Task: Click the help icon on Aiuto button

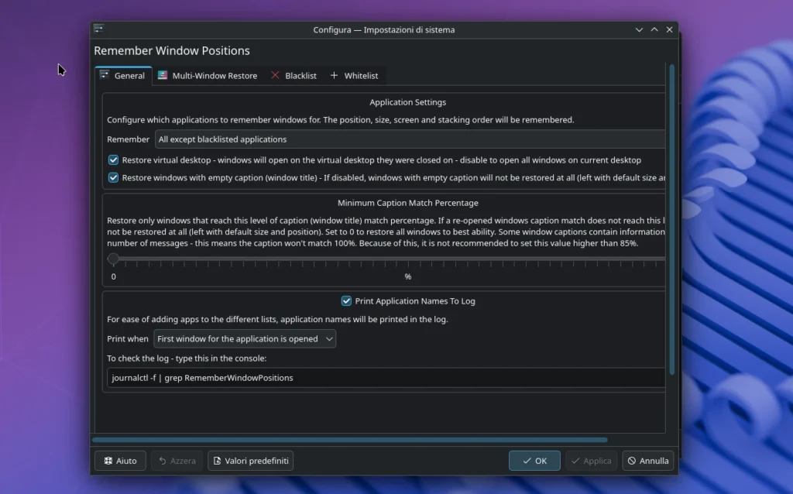Action: pos(109,460)
